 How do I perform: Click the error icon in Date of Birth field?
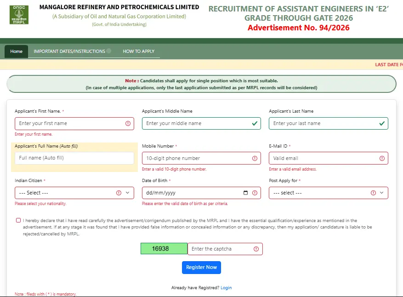tap(255, 193)
